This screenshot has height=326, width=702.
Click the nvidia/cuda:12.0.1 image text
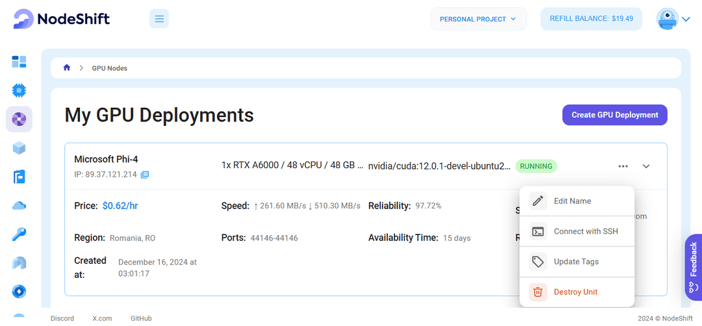439,166
